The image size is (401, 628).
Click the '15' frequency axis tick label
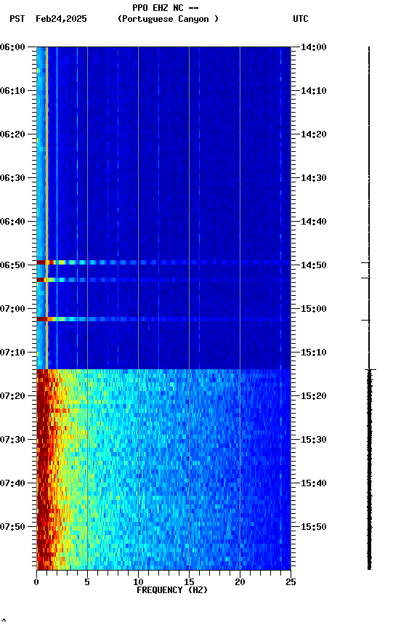coord(189,582)
